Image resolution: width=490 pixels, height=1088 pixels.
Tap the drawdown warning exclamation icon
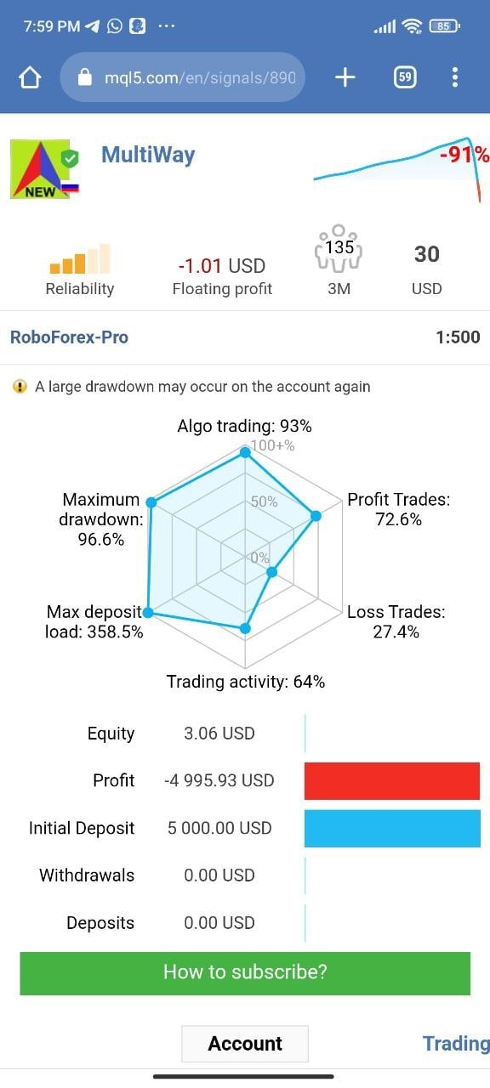[x=20, y=387]
